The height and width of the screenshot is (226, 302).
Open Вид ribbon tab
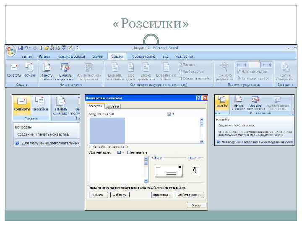(x=165, y=56)
